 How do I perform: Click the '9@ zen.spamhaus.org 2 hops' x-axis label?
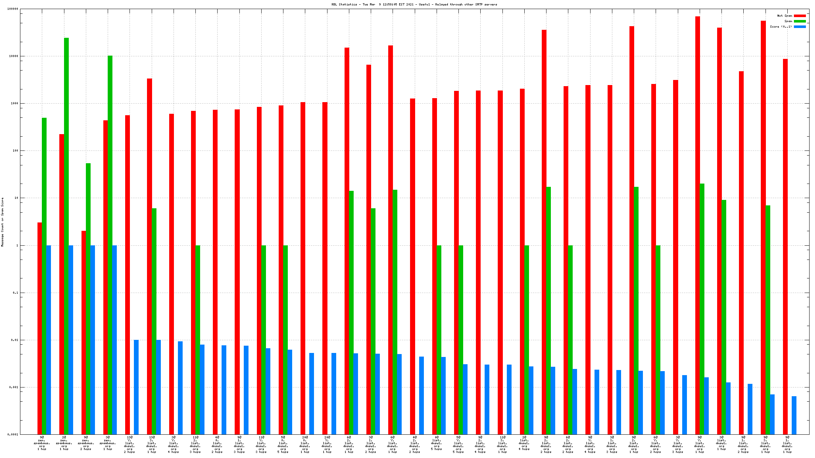tap(86, 443)
